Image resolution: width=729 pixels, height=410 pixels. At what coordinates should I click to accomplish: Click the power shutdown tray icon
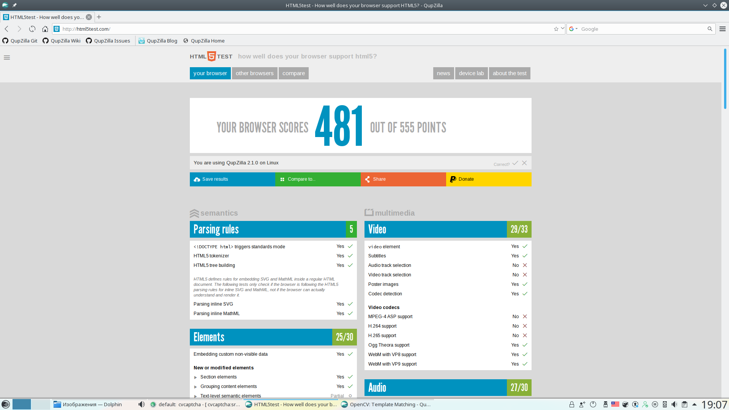593,404
